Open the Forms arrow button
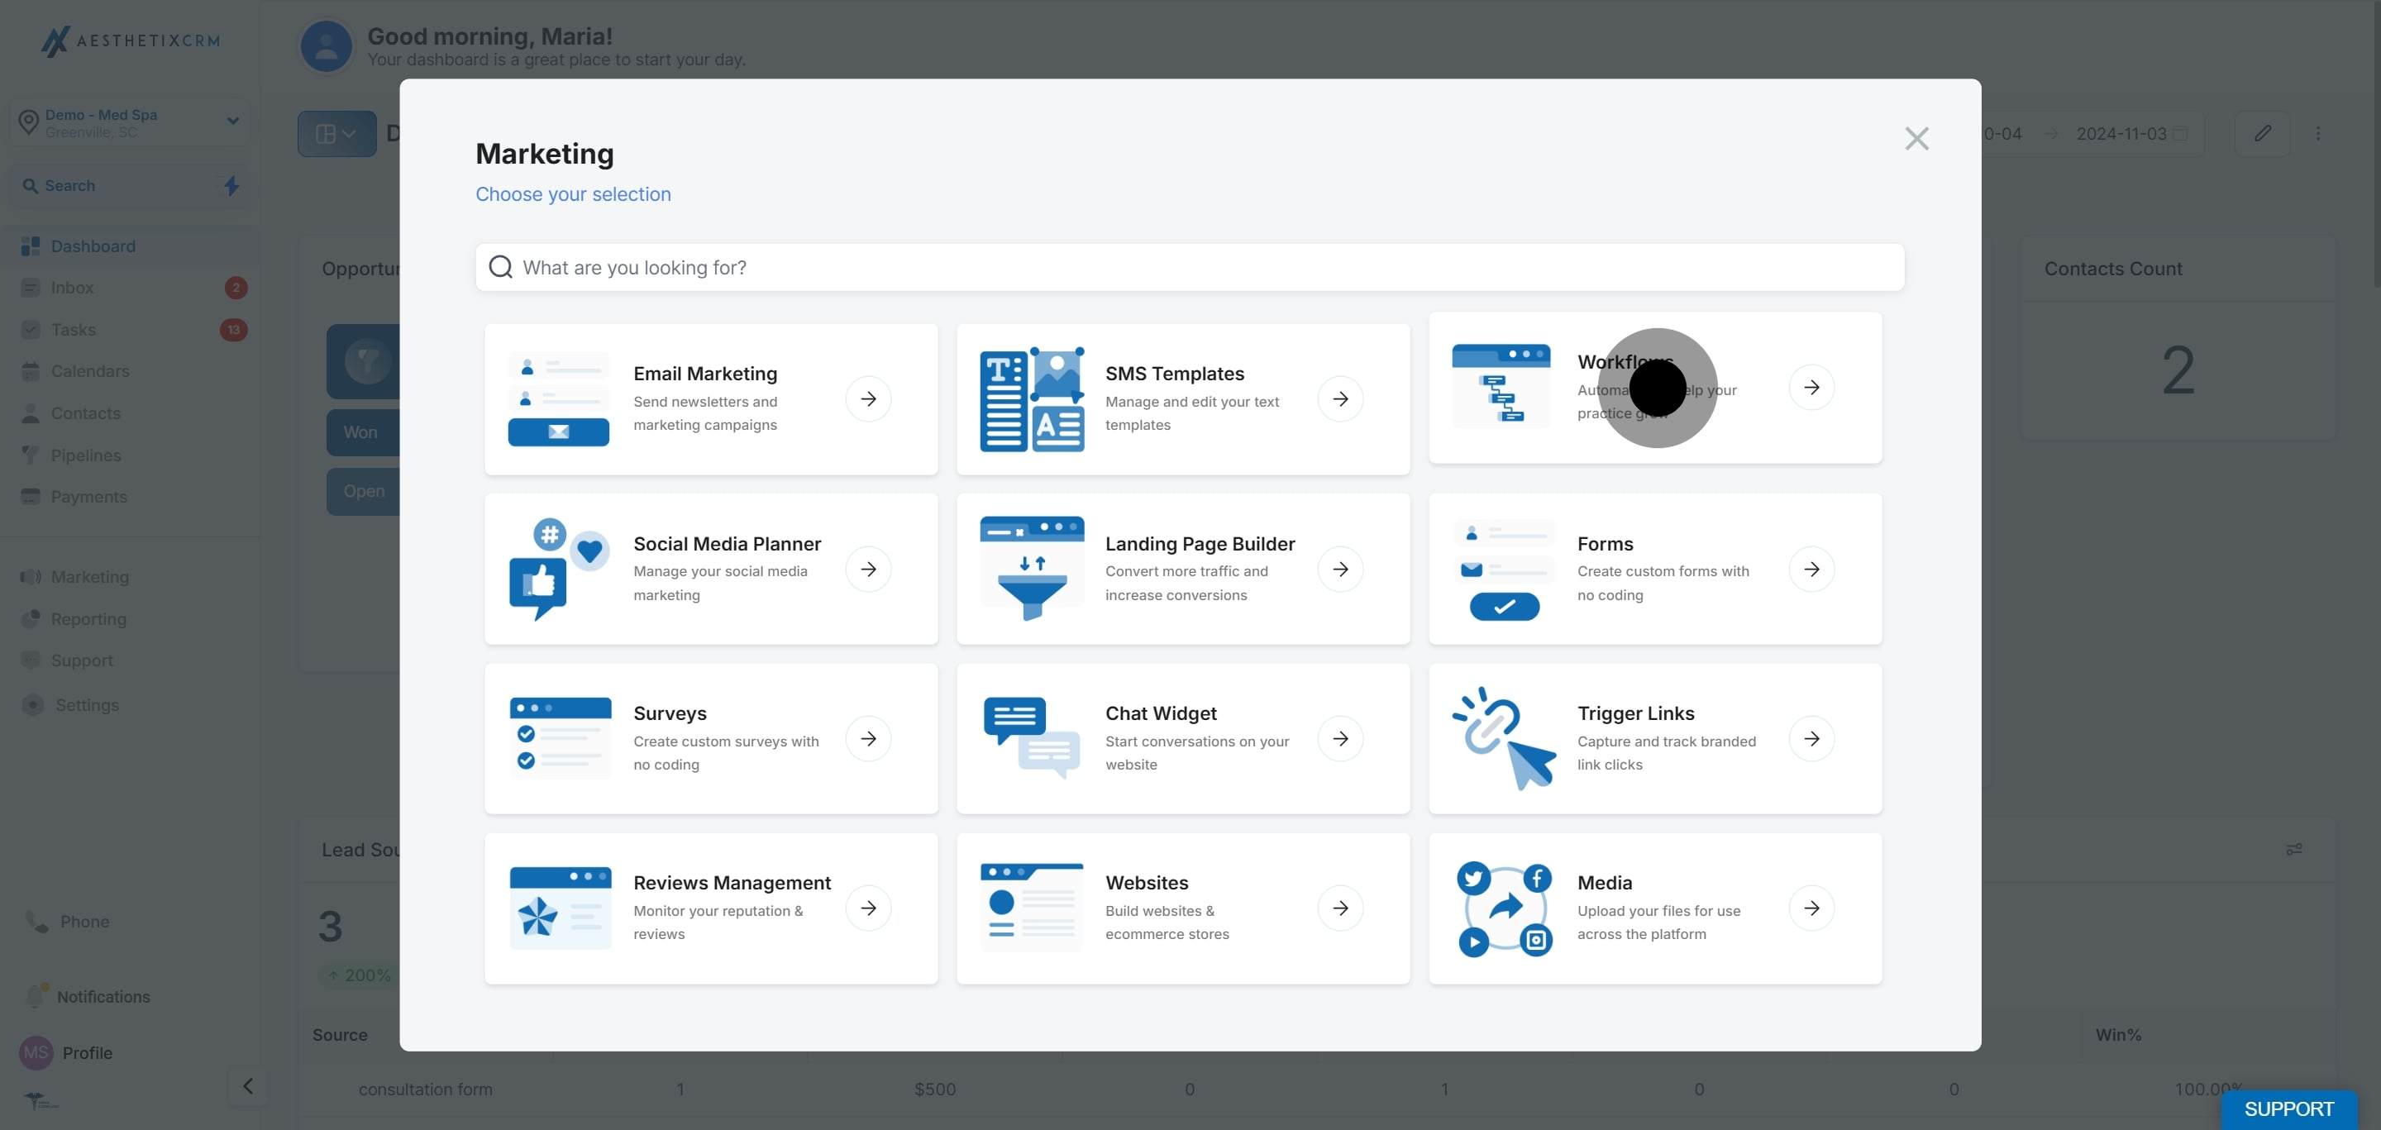This screenshot has height=1130, width=2381. (x=1811, y=570)
